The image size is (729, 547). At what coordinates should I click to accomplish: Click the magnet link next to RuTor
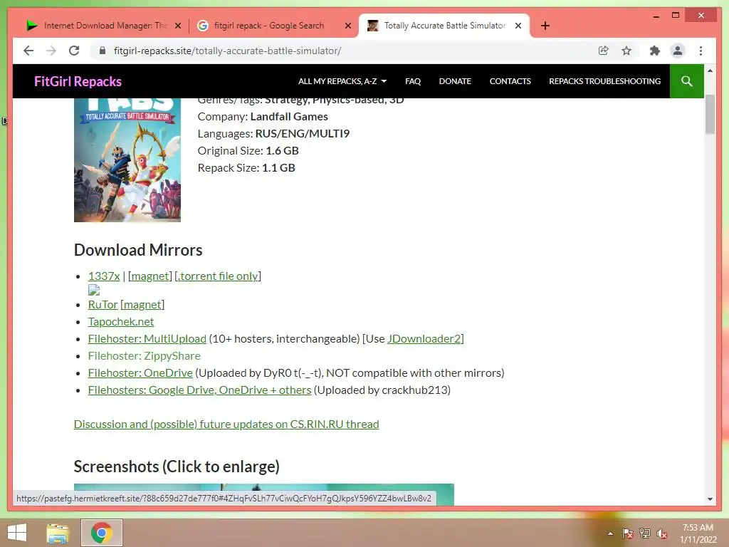tap(142, 305)
